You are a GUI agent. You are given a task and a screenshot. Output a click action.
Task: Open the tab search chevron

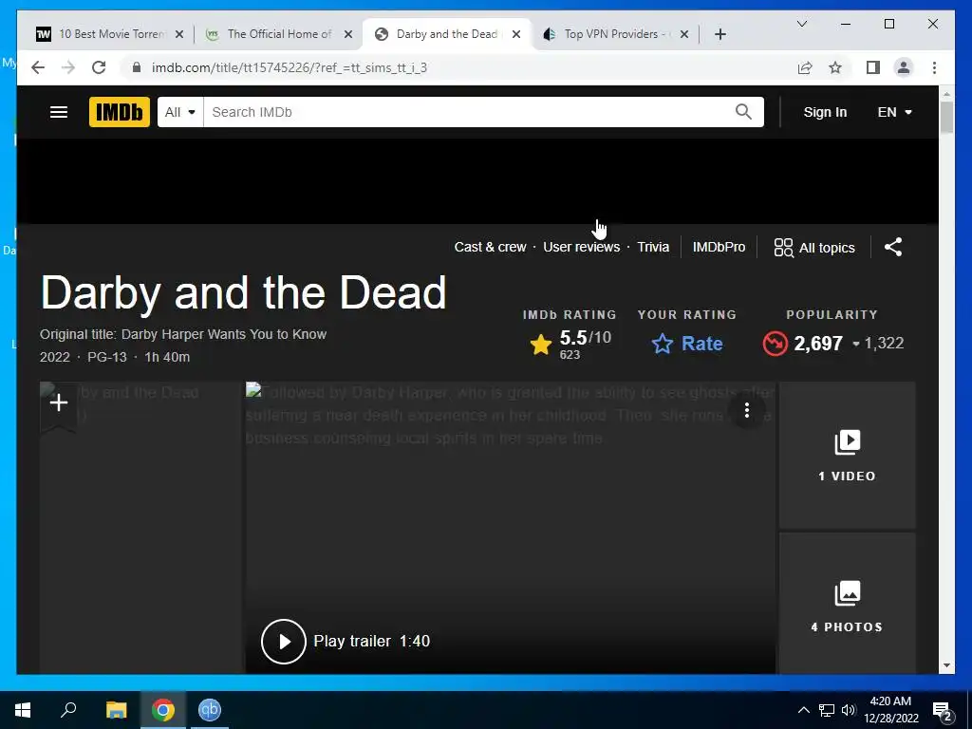(802, 24)
